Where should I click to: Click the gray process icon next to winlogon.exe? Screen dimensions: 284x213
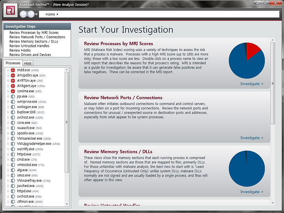pos(13,107)
